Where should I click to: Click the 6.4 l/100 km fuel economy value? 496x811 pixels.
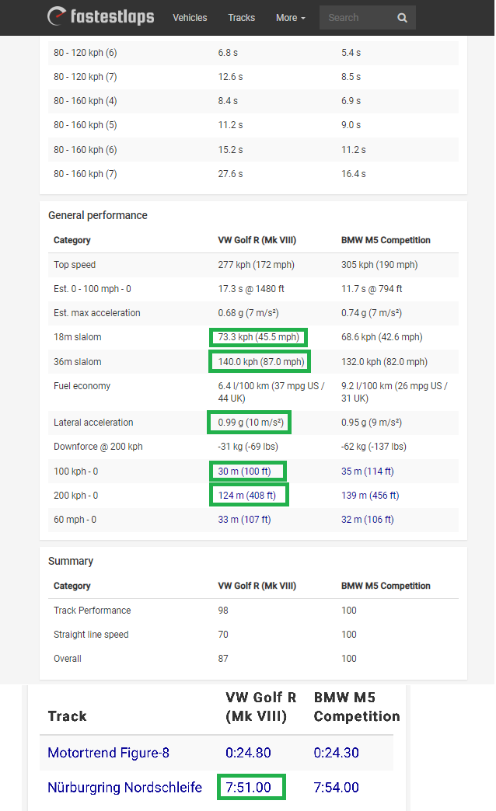click(x=271, y=392)
